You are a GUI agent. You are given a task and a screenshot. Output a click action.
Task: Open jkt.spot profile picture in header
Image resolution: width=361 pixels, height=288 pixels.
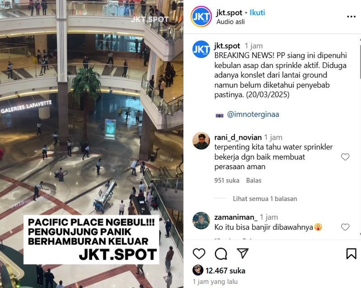pyautogui.click(x=201, y=17)
